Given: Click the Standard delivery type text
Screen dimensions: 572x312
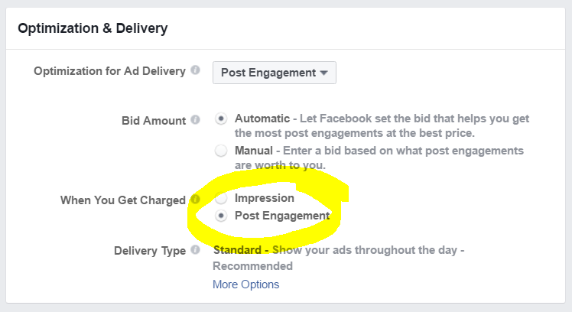Looking at the screenshot, I should [x=237, y=250].
